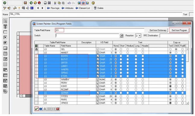Image resolution: width=195 pixels, height=116 pixels.
Task: Click the RFC Destination input field
Action: 174,36
